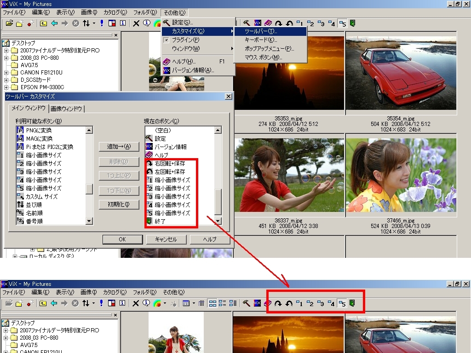Select マウス ボタン(M)... submenu entry
The image size is (471, 353).
click(270, 57)
